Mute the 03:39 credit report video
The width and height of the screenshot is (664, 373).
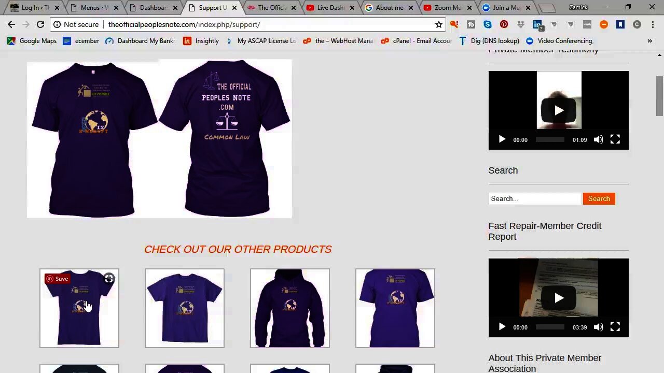tap(598, 327)
